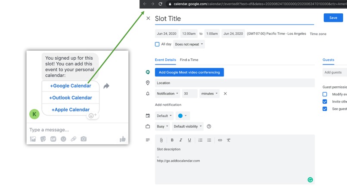
Task: Click the description lines icon
Action: click(x=148, y=140)
